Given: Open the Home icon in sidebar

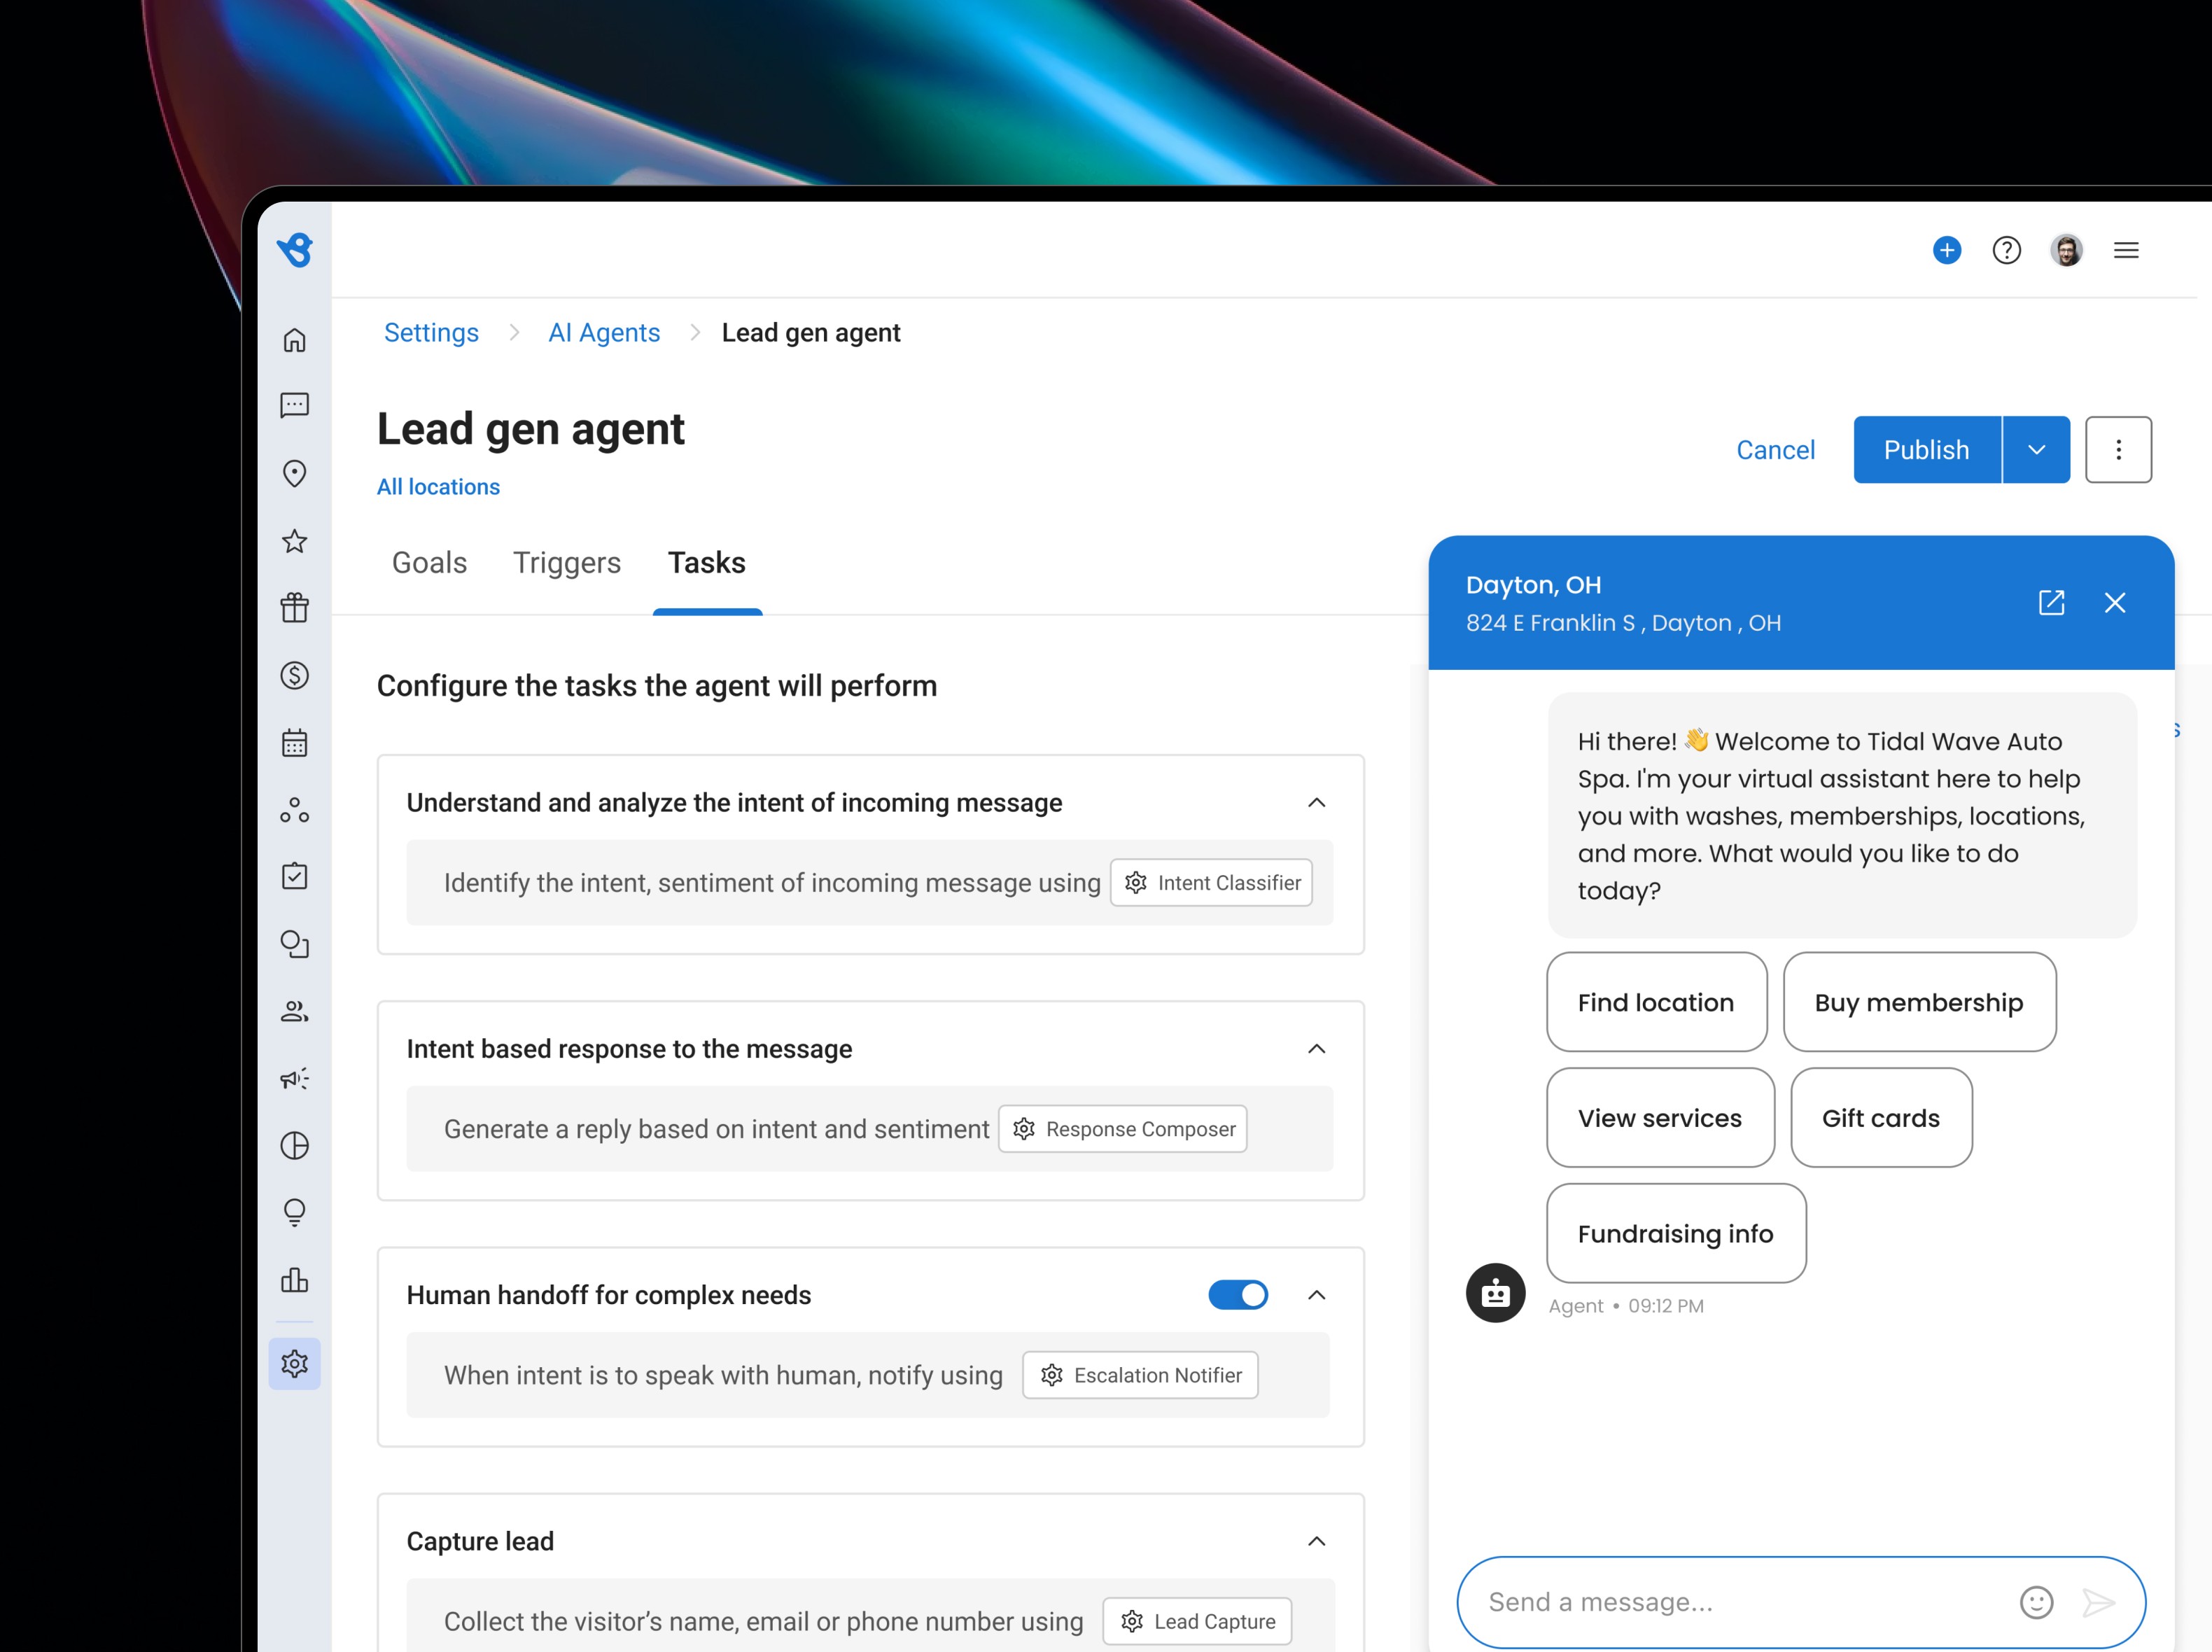Looking at the screenshot, I should coord(294,340).
